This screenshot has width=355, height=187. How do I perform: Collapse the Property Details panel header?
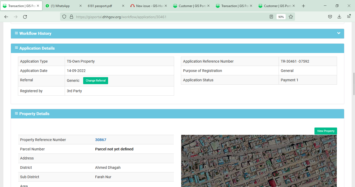pyautogui.click(x=177, y=114)
